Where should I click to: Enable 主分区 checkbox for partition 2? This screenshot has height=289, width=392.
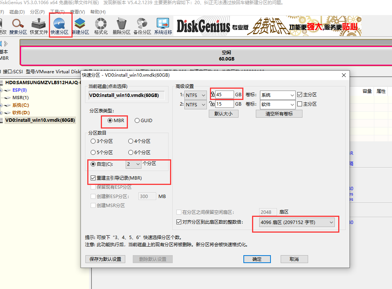pos(299,104)
